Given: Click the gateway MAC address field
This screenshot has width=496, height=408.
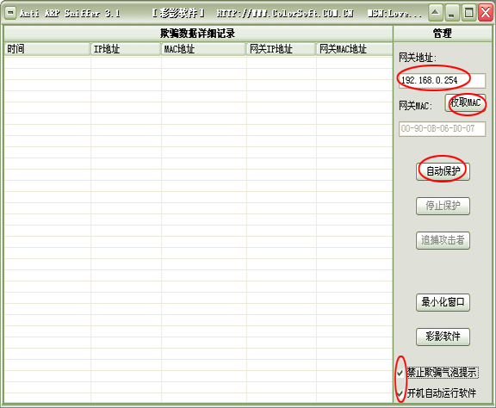Looking at the screenshot, I should tap(442, 129).
